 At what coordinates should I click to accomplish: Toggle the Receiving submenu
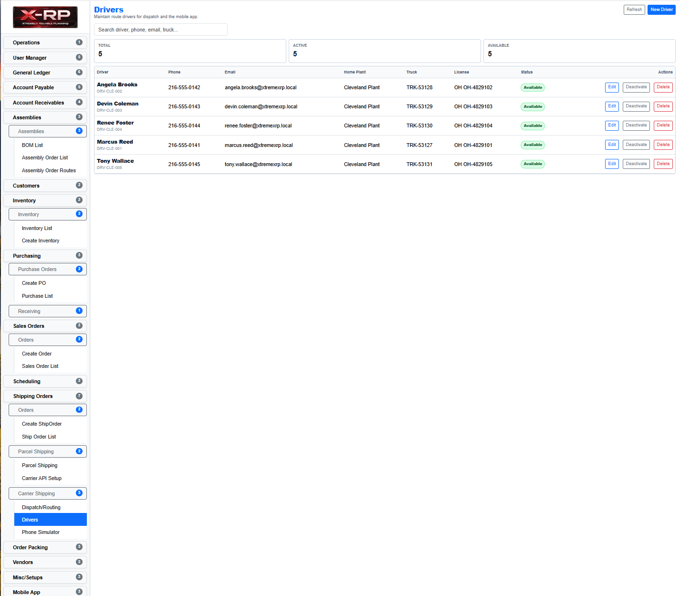pyautogui.click(x=48, y=311)
